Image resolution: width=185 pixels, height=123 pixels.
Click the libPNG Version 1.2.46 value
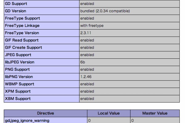coord(86,77)
